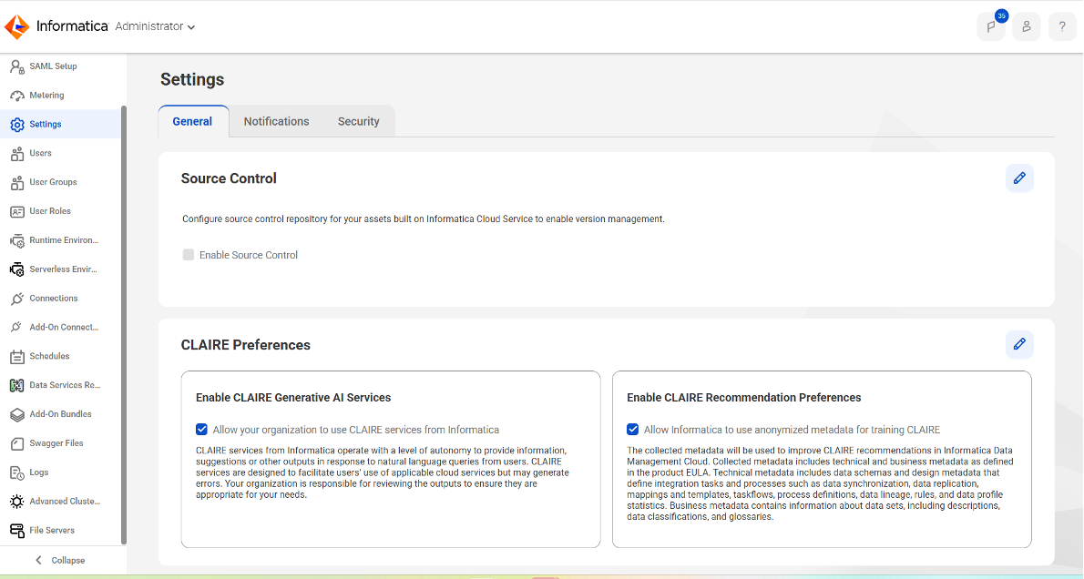Click the Schedules calendar icon
The width and height of the screenshot is (1084, 579).
point(16,357)
